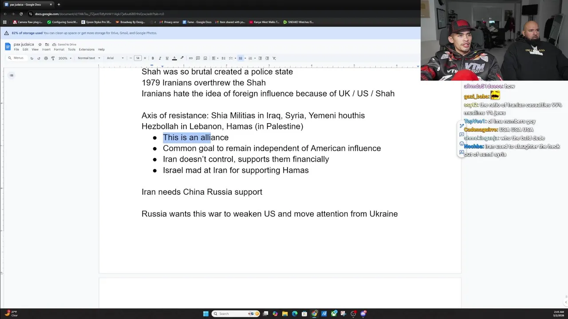Screen dimensions: 568x319
Task: Add a comment using the toolbar icon
Action: pos(198,58)
